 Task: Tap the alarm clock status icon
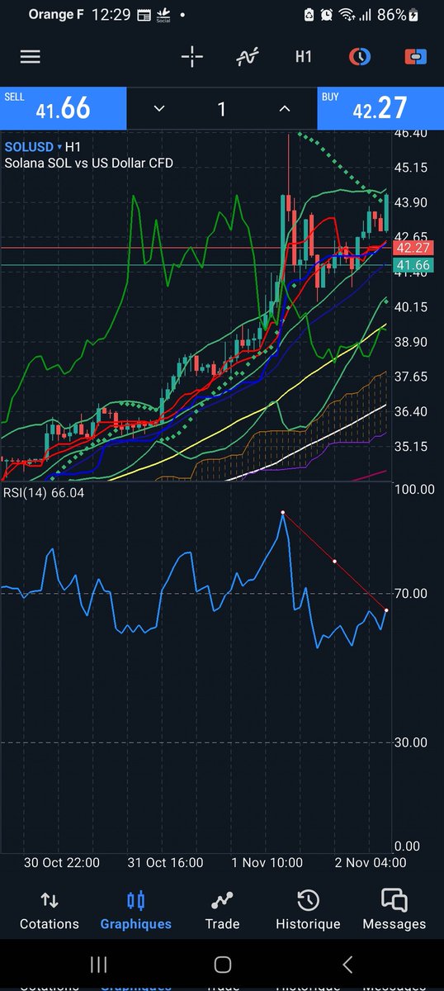click(328, 15)
